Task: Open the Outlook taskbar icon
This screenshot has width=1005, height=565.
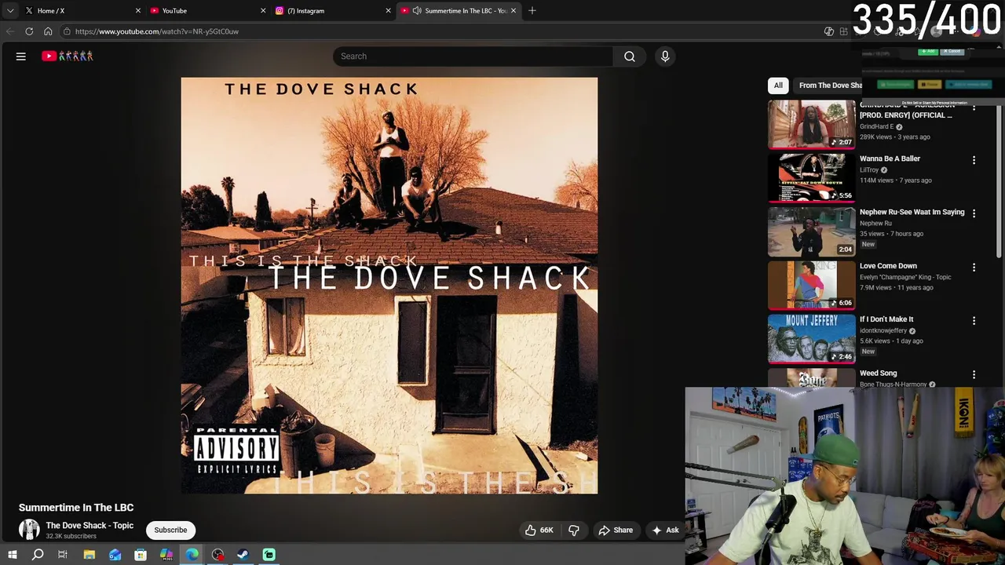Action: [115, 556]
